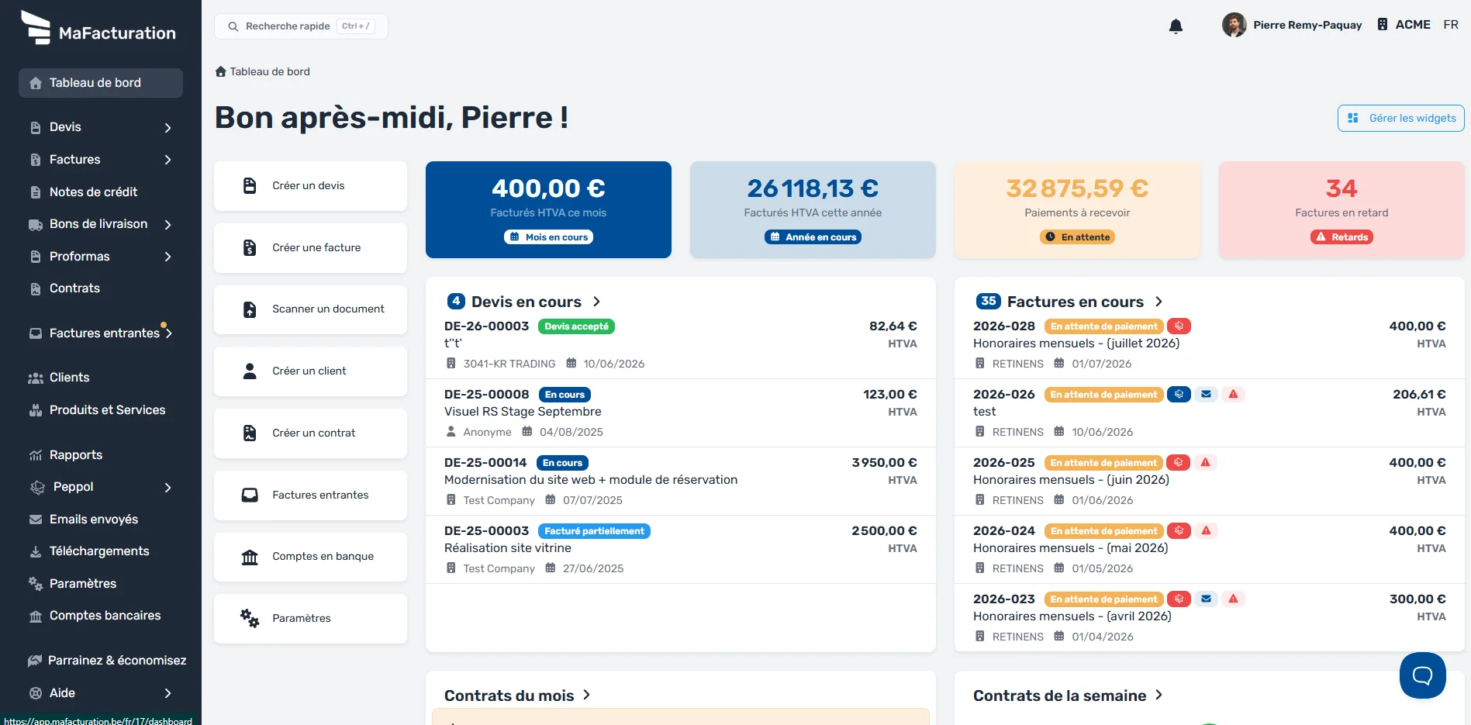
Task: Open Contrats du mois via chevron
Action: [x=587, y=695]
